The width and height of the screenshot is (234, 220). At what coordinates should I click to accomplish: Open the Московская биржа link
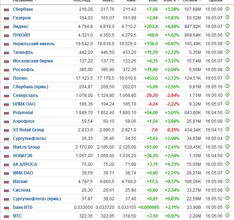[33, 61]
